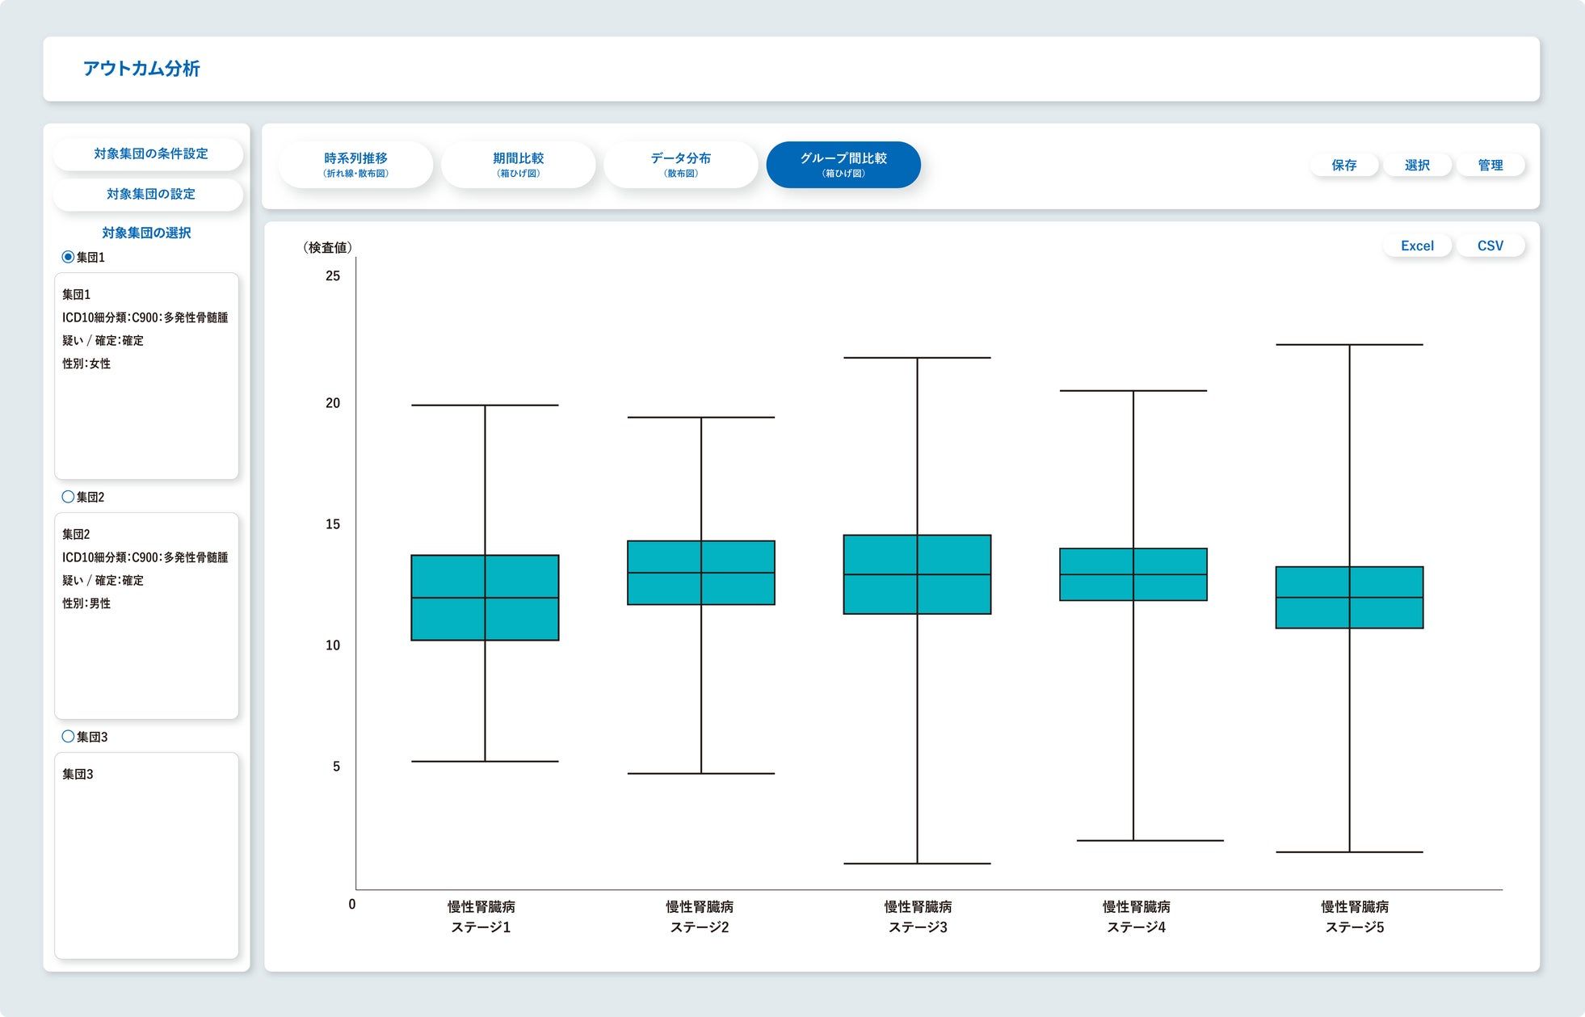Click the ステージ3 box plot box
Screen dimensions: 1585x1017
(917, 574)
